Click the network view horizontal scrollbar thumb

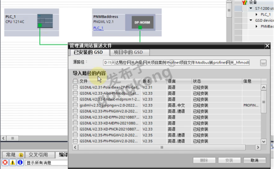[13, 138]
